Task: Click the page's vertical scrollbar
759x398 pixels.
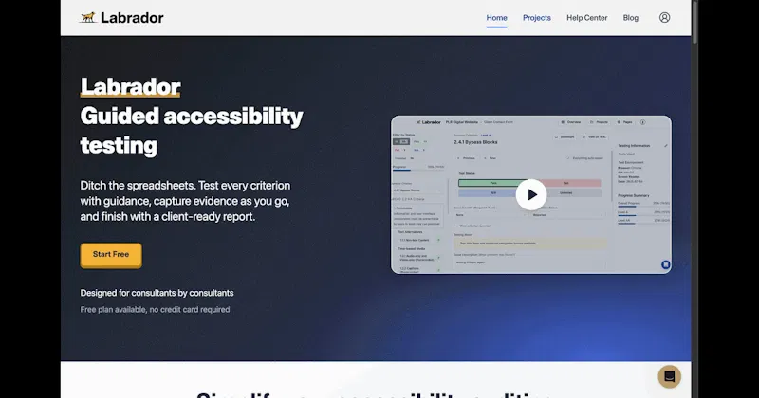Action: click(x=694, y=22)
